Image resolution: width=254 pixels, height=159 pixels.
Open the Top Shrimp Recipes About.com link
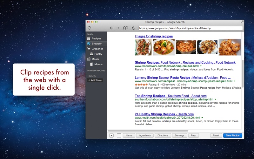coord(170,96)
